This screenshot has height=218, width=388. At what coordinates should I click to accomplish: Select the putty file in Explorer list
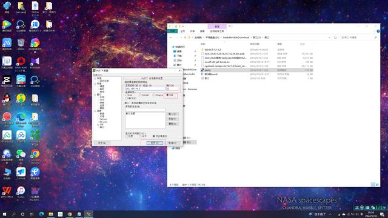(x=207, y=70)
